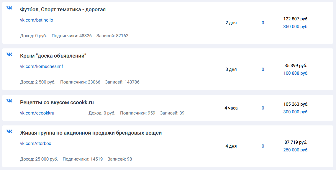Image resolution: width=336 pixels, height=170 pixels.
Task: Visit the vk.com/komuchesimf link
Action: tap(41, 66)
